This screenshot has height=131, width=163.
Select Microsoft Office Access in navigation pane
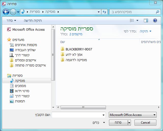click(29, 30)
